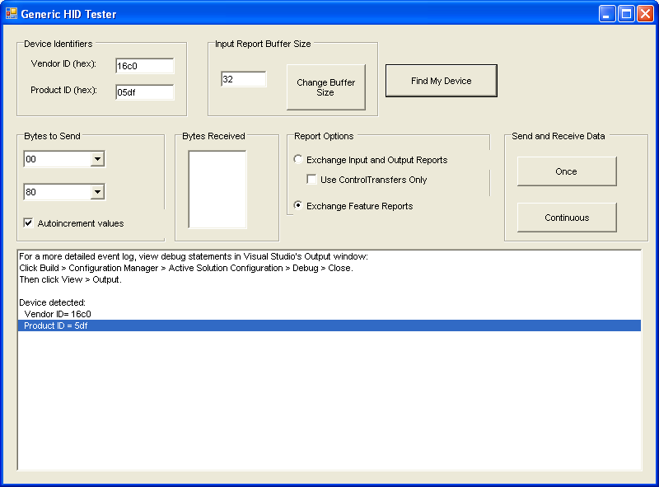Select the 'Device detected:' log line
This screenshot has height=487, width=659.
point(329,302)
